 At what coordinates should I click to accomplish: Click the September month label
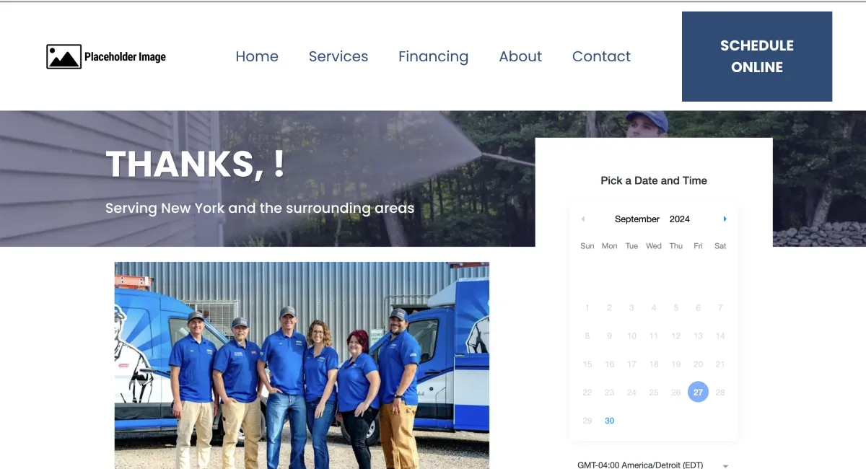click(637, 219)
